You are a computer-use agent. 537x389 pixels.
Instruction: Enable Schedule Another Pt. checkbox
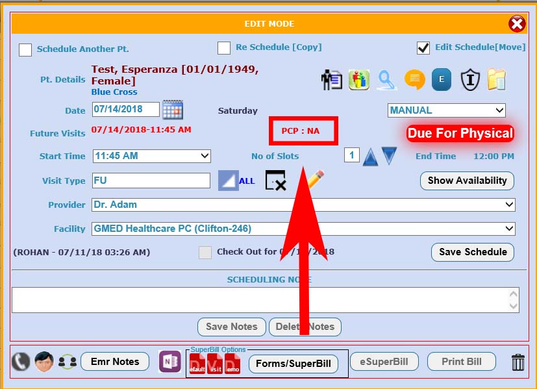[25, 50]
